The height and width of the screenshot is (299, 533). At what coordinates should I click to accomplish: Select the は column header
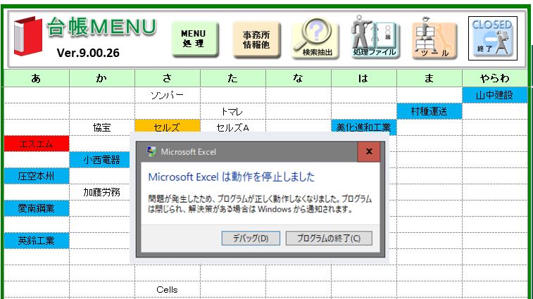[364, 79]
